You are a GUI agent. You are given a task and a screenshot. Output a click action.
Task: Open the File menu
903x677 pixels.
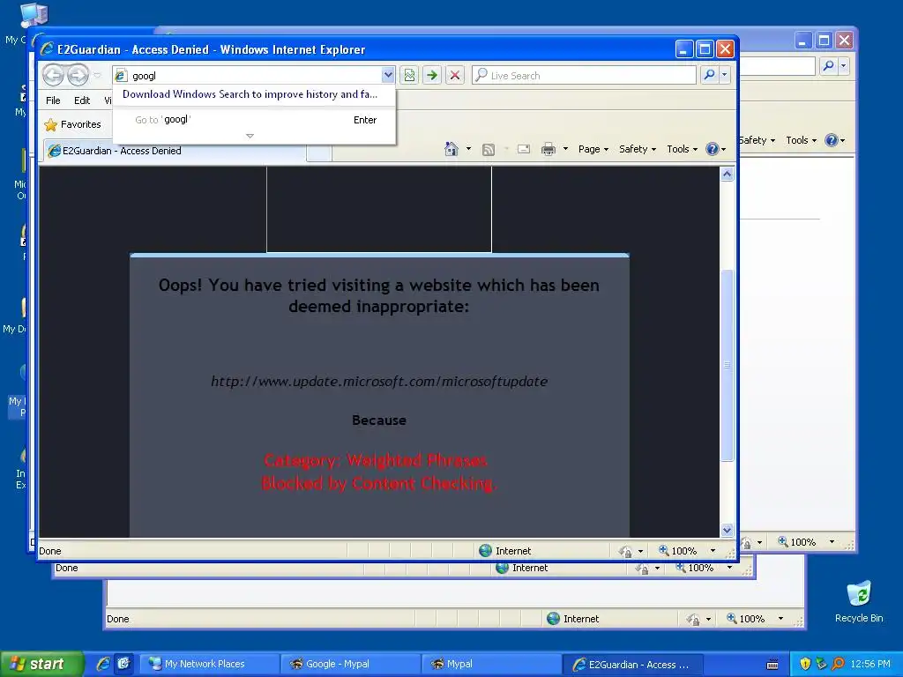click(53, 100)
